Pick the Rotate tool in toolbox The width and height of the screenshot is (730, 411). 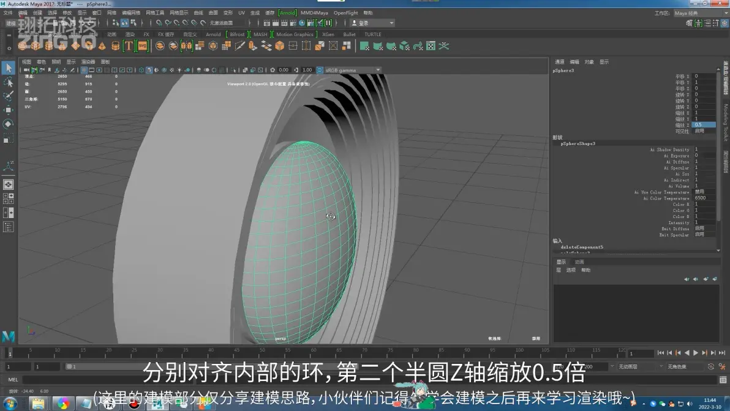pyautogui.click(x=9, y=124)
